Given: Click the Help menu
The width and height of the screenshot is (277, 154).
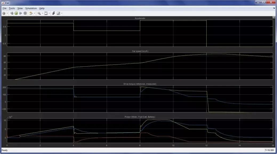Looking at the screenshot, I should click(x=42, y=8).
